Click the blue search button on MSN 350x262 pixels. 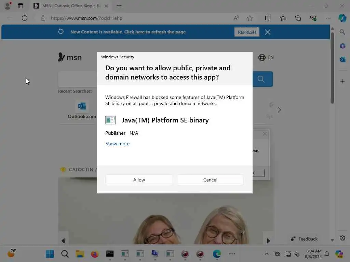(x=263, y=79)
